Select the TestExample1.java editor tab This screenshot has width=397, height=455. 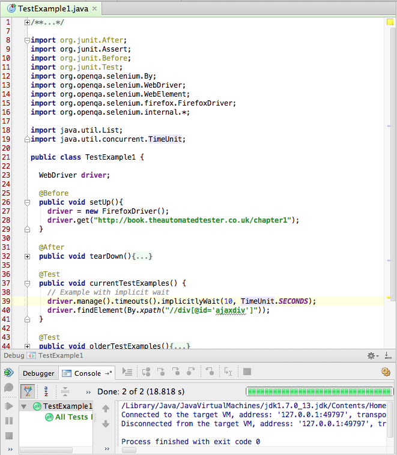click(53, 9)
